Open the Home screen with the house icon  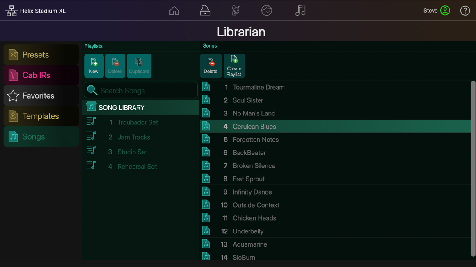[x=174, y=10]
